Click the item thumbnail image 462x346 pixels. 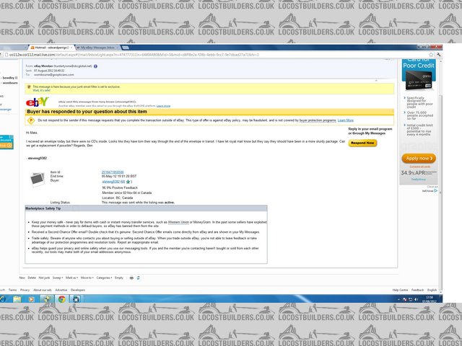(x=38, y=177)
